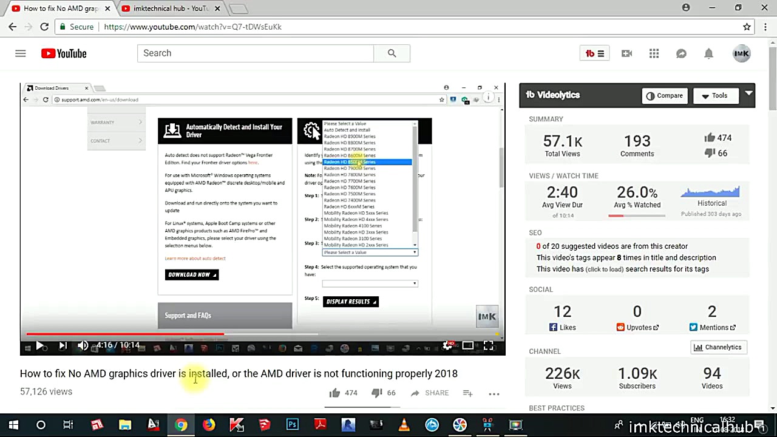Viewport: 777px width, 437px height.
Task: Open the YouTube hamburger guide menu
Action: click(x=21, y=53)
